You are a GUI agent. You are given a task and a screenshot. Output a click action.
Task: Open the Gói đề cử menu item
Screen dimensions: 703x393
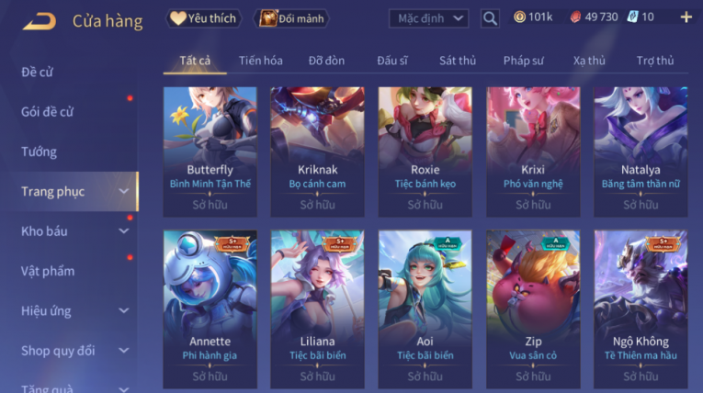pos(47,112)
